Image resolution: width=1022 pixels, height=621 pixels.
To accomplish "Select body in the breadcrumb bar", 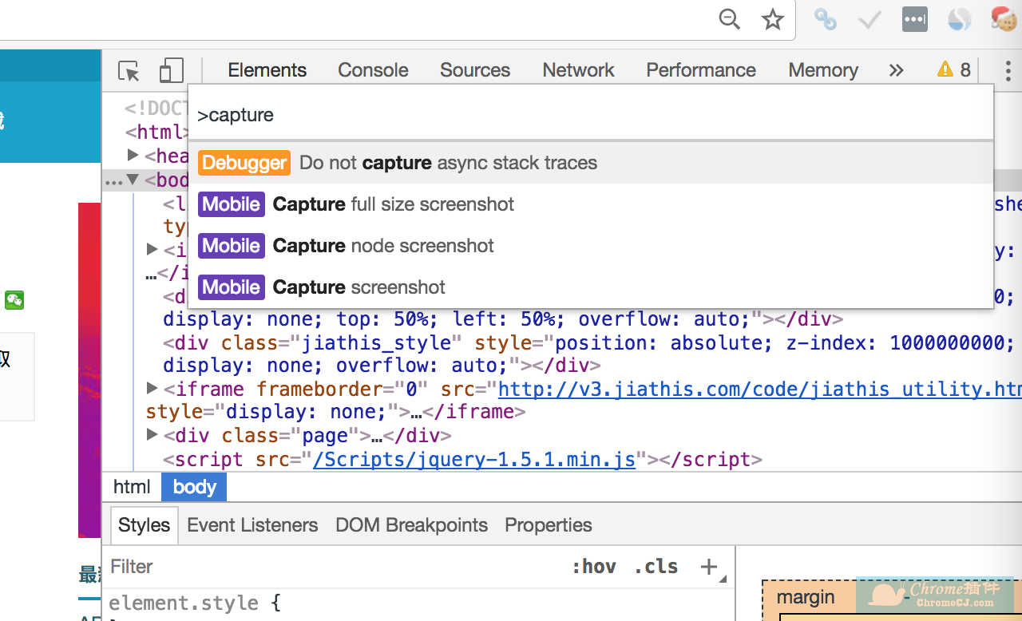I will pyautogui.click(x=194, y=487).
